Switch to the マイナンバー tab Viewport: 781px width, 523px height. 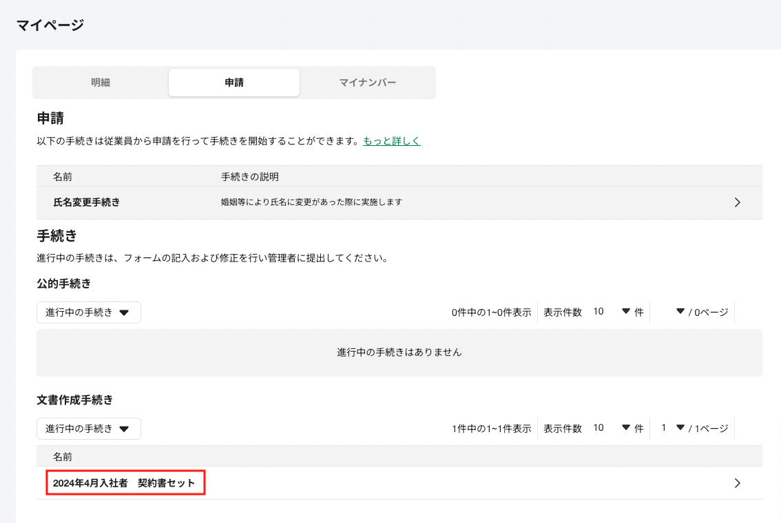[367, 83]
